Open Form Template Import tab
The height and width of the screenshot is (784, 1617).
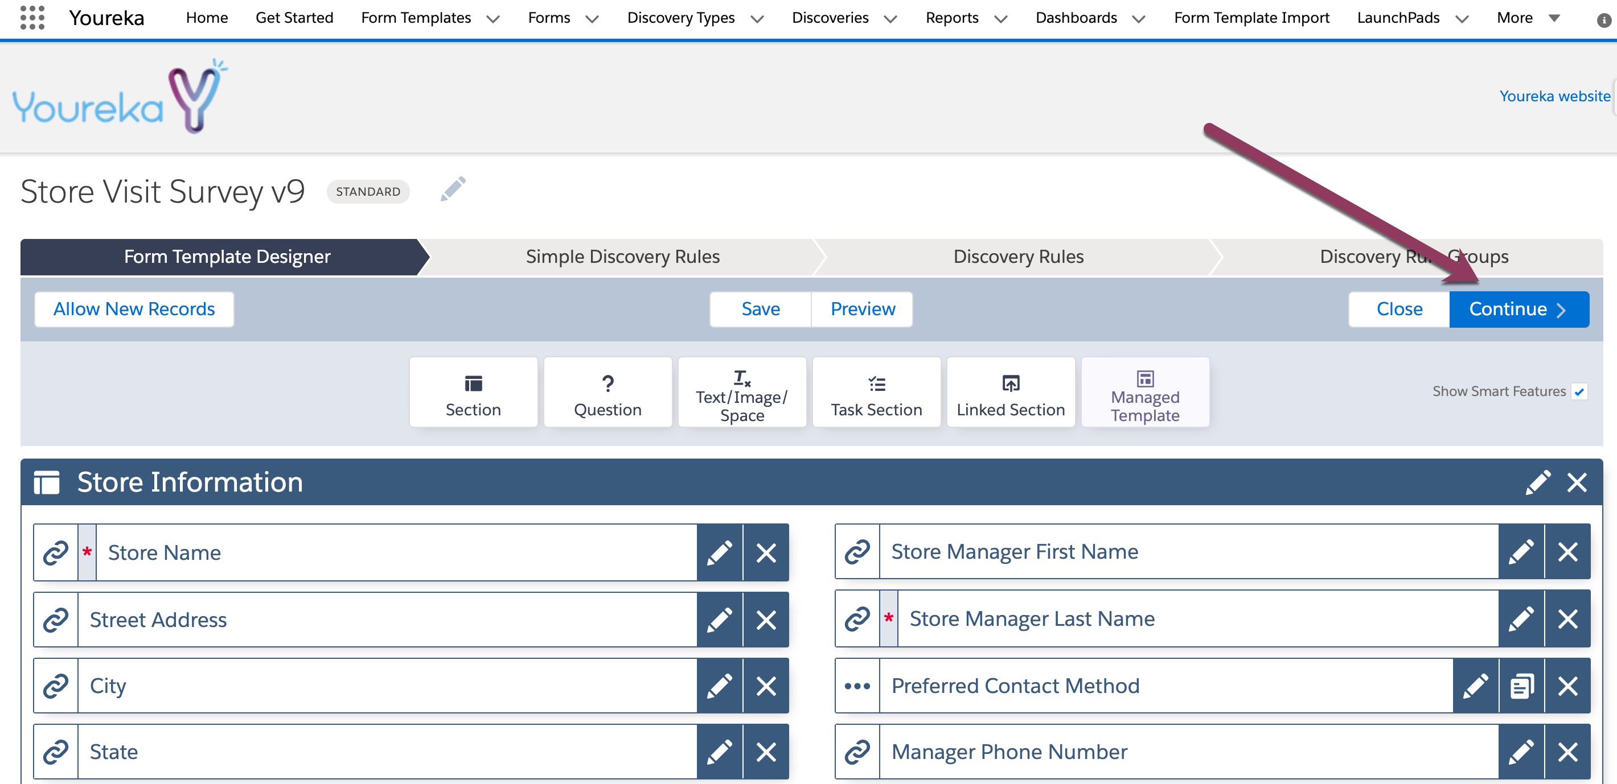click(1251, 18)
